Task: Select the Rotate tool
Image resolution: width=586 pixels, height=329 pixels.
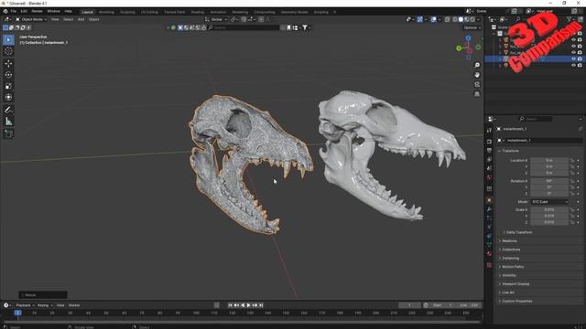Action: (x=8, y=75)
